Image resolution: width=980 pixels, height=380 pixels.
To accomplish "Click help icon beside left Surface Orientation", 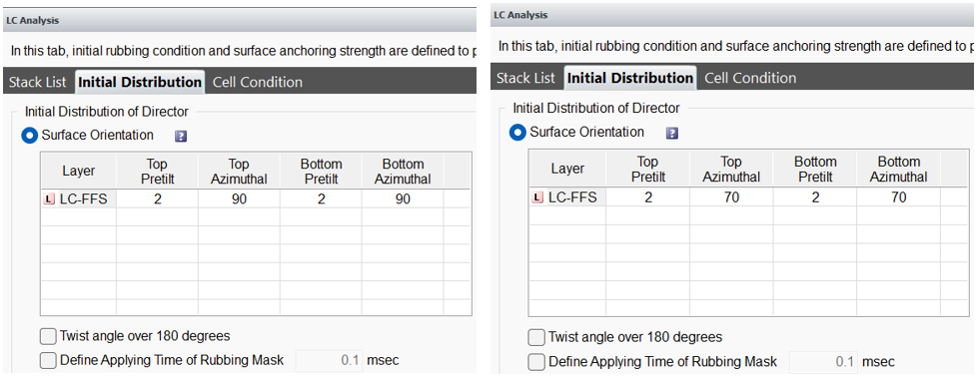I will point(181,136).
